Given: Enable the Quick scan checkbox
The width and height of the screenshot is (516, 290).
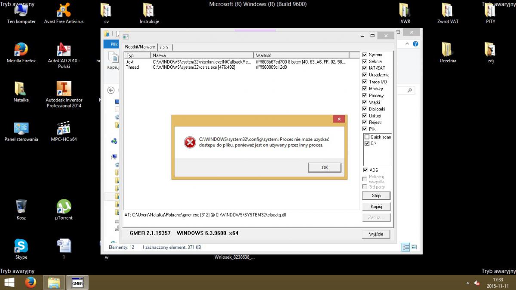Looking at the screenshot, I should 367,137.
